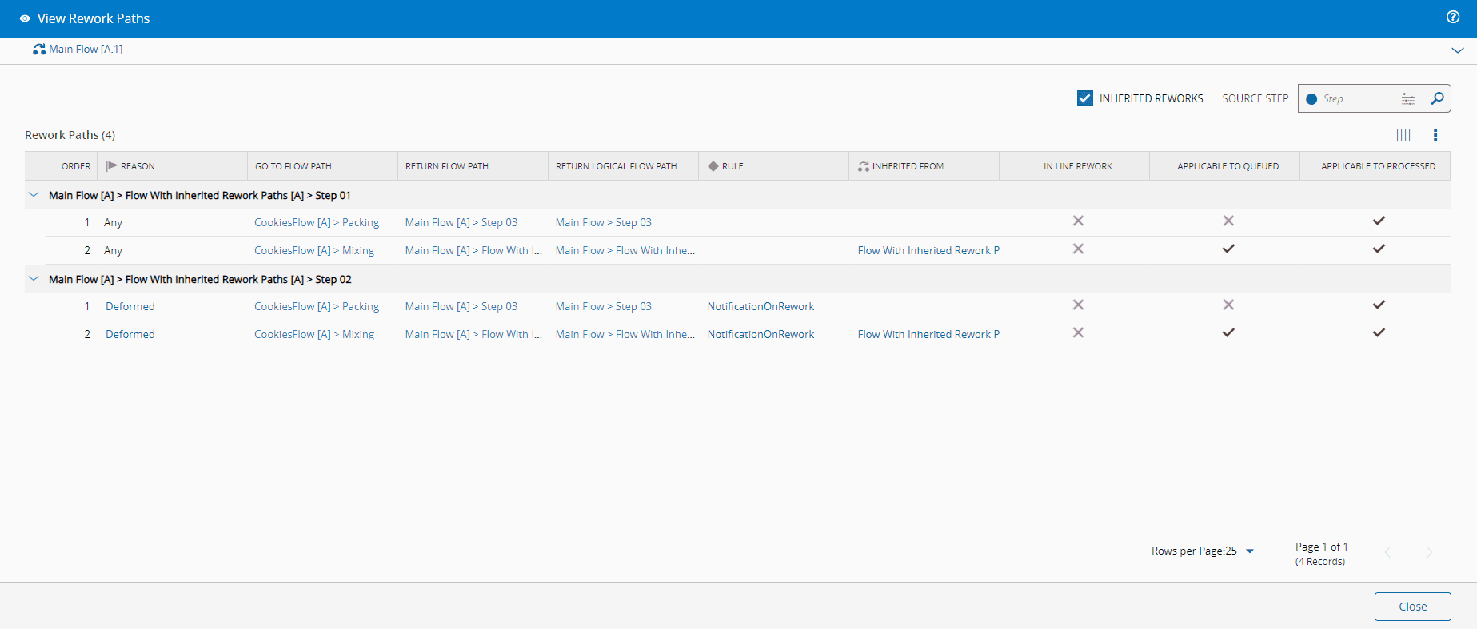Expand the header chevron at top right
Viewport: 1477px width, 629px height.
point(1458,50)
